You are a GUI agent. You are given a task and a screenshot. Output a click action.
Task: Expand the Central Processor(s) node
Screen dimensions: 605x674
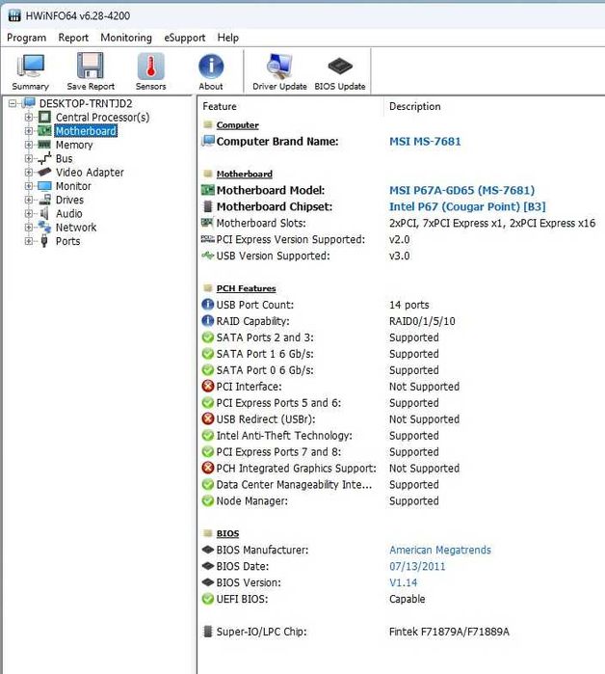click(x=29, y=118)
